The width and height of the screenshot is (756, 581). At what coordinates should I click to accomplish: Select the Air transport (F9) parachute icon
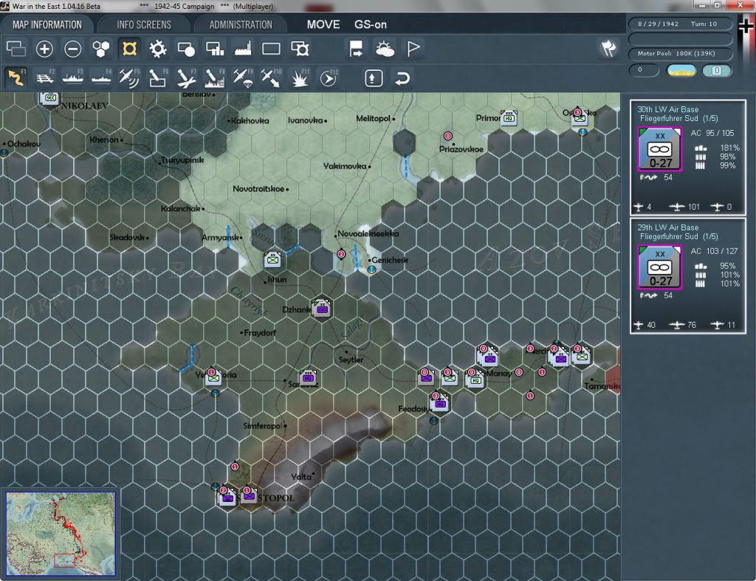pyautogui.click(x=242, y=78)
